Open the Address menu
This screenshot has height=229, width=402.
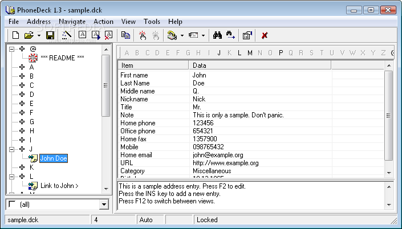(39, 22)
